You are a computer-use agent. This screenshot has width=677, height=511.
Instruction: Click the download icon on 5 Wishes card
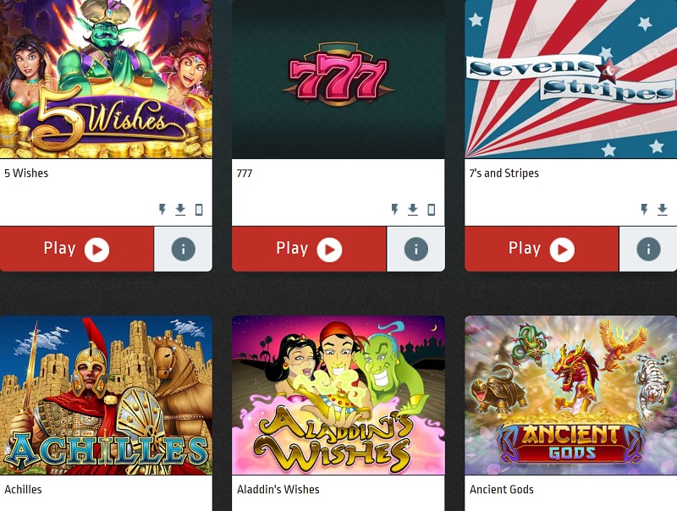pyautogui.click(x=180, y=210)
